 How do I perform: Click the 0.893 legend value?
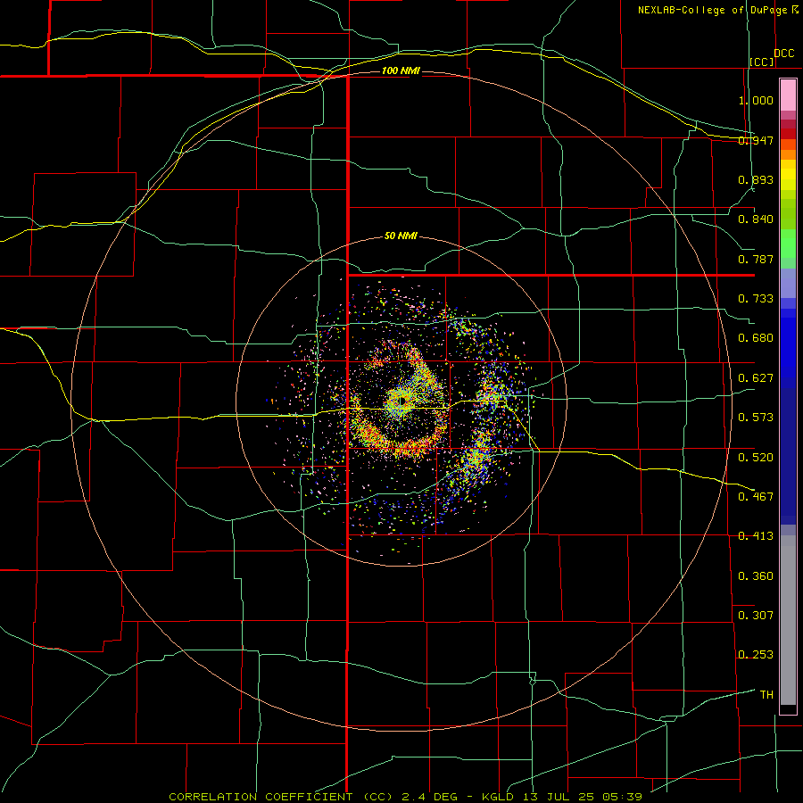756,179
